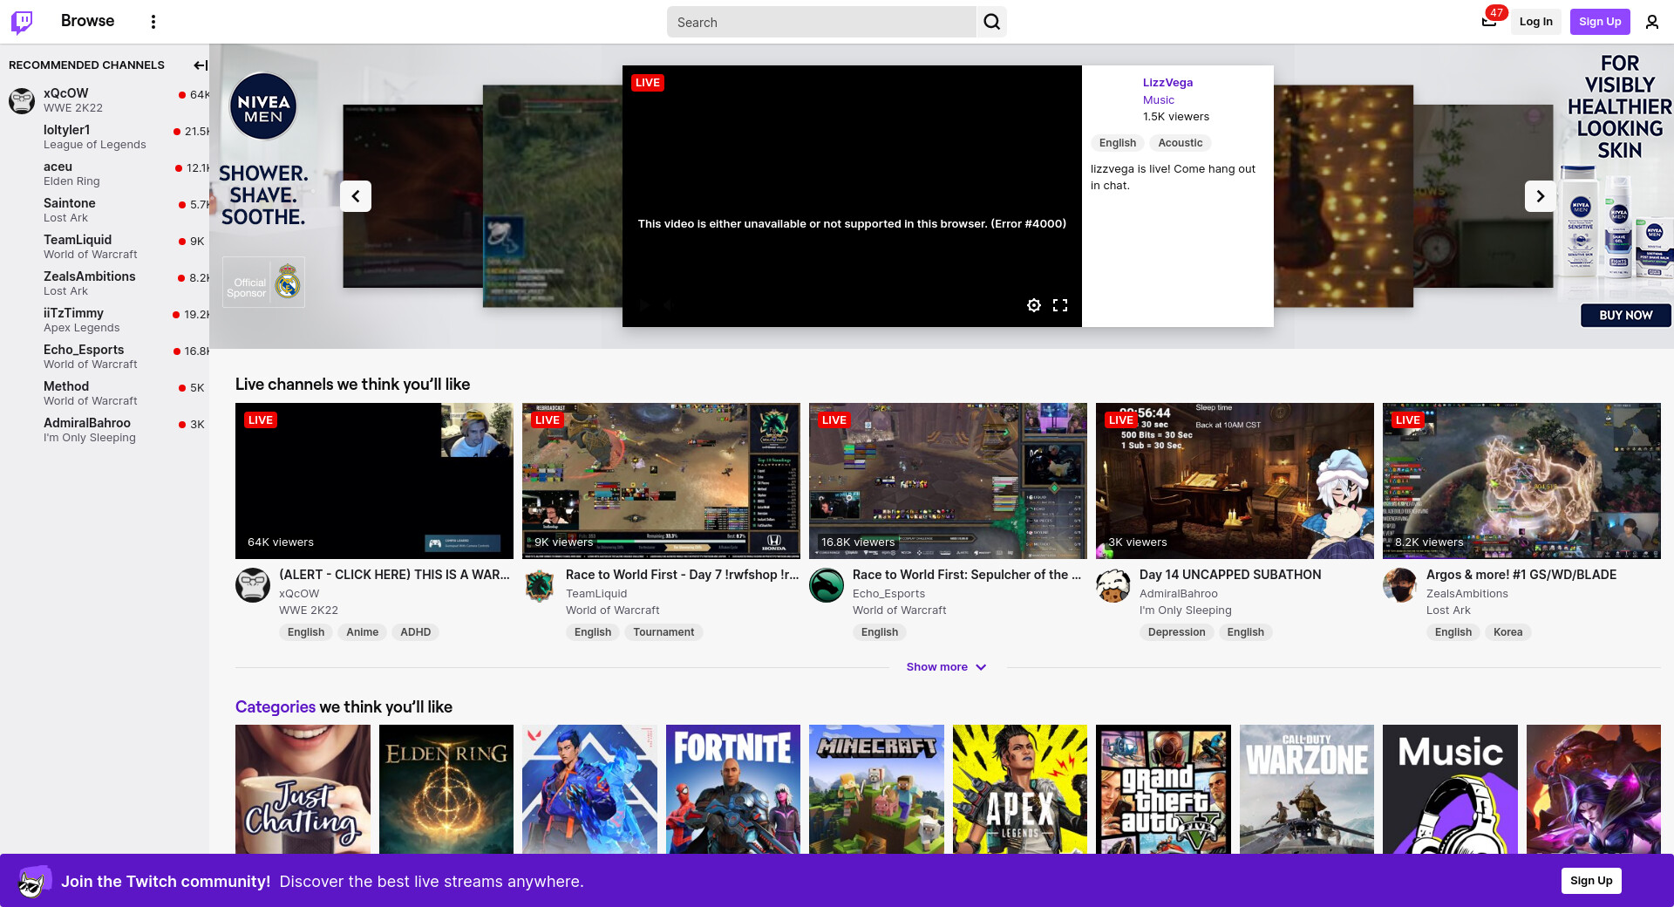Advance to next carousel stream
Image resolution: width=1674 pixels, height=907 pixels.
tap(1540, 196)
